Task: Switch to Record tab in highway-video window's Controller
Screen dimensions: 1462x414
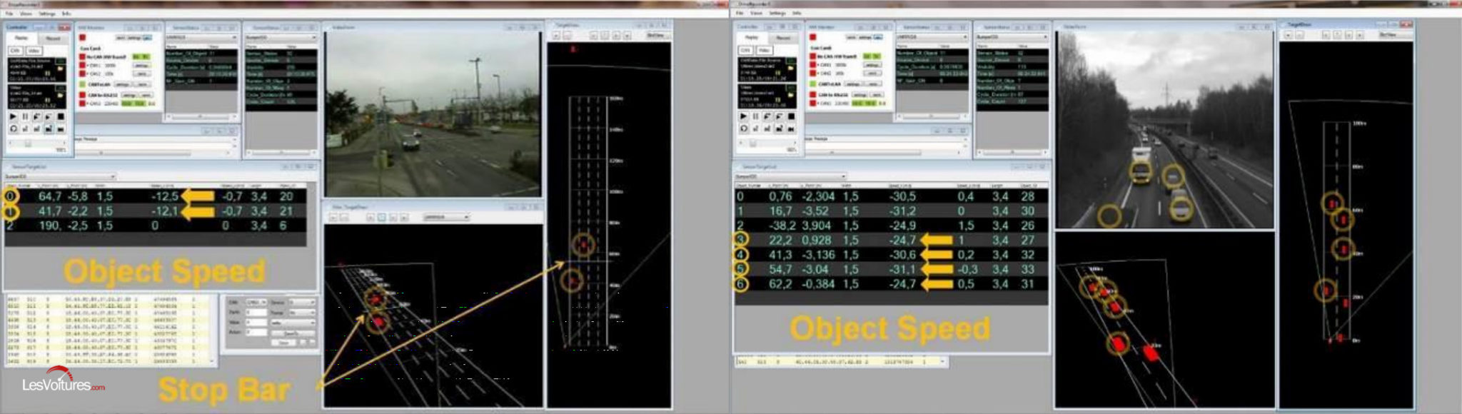Action: pos(783,38)
